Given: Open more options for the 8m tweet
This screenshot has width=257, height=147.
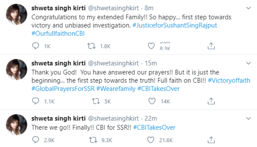Looking at the screenshot, I should 248,7.
